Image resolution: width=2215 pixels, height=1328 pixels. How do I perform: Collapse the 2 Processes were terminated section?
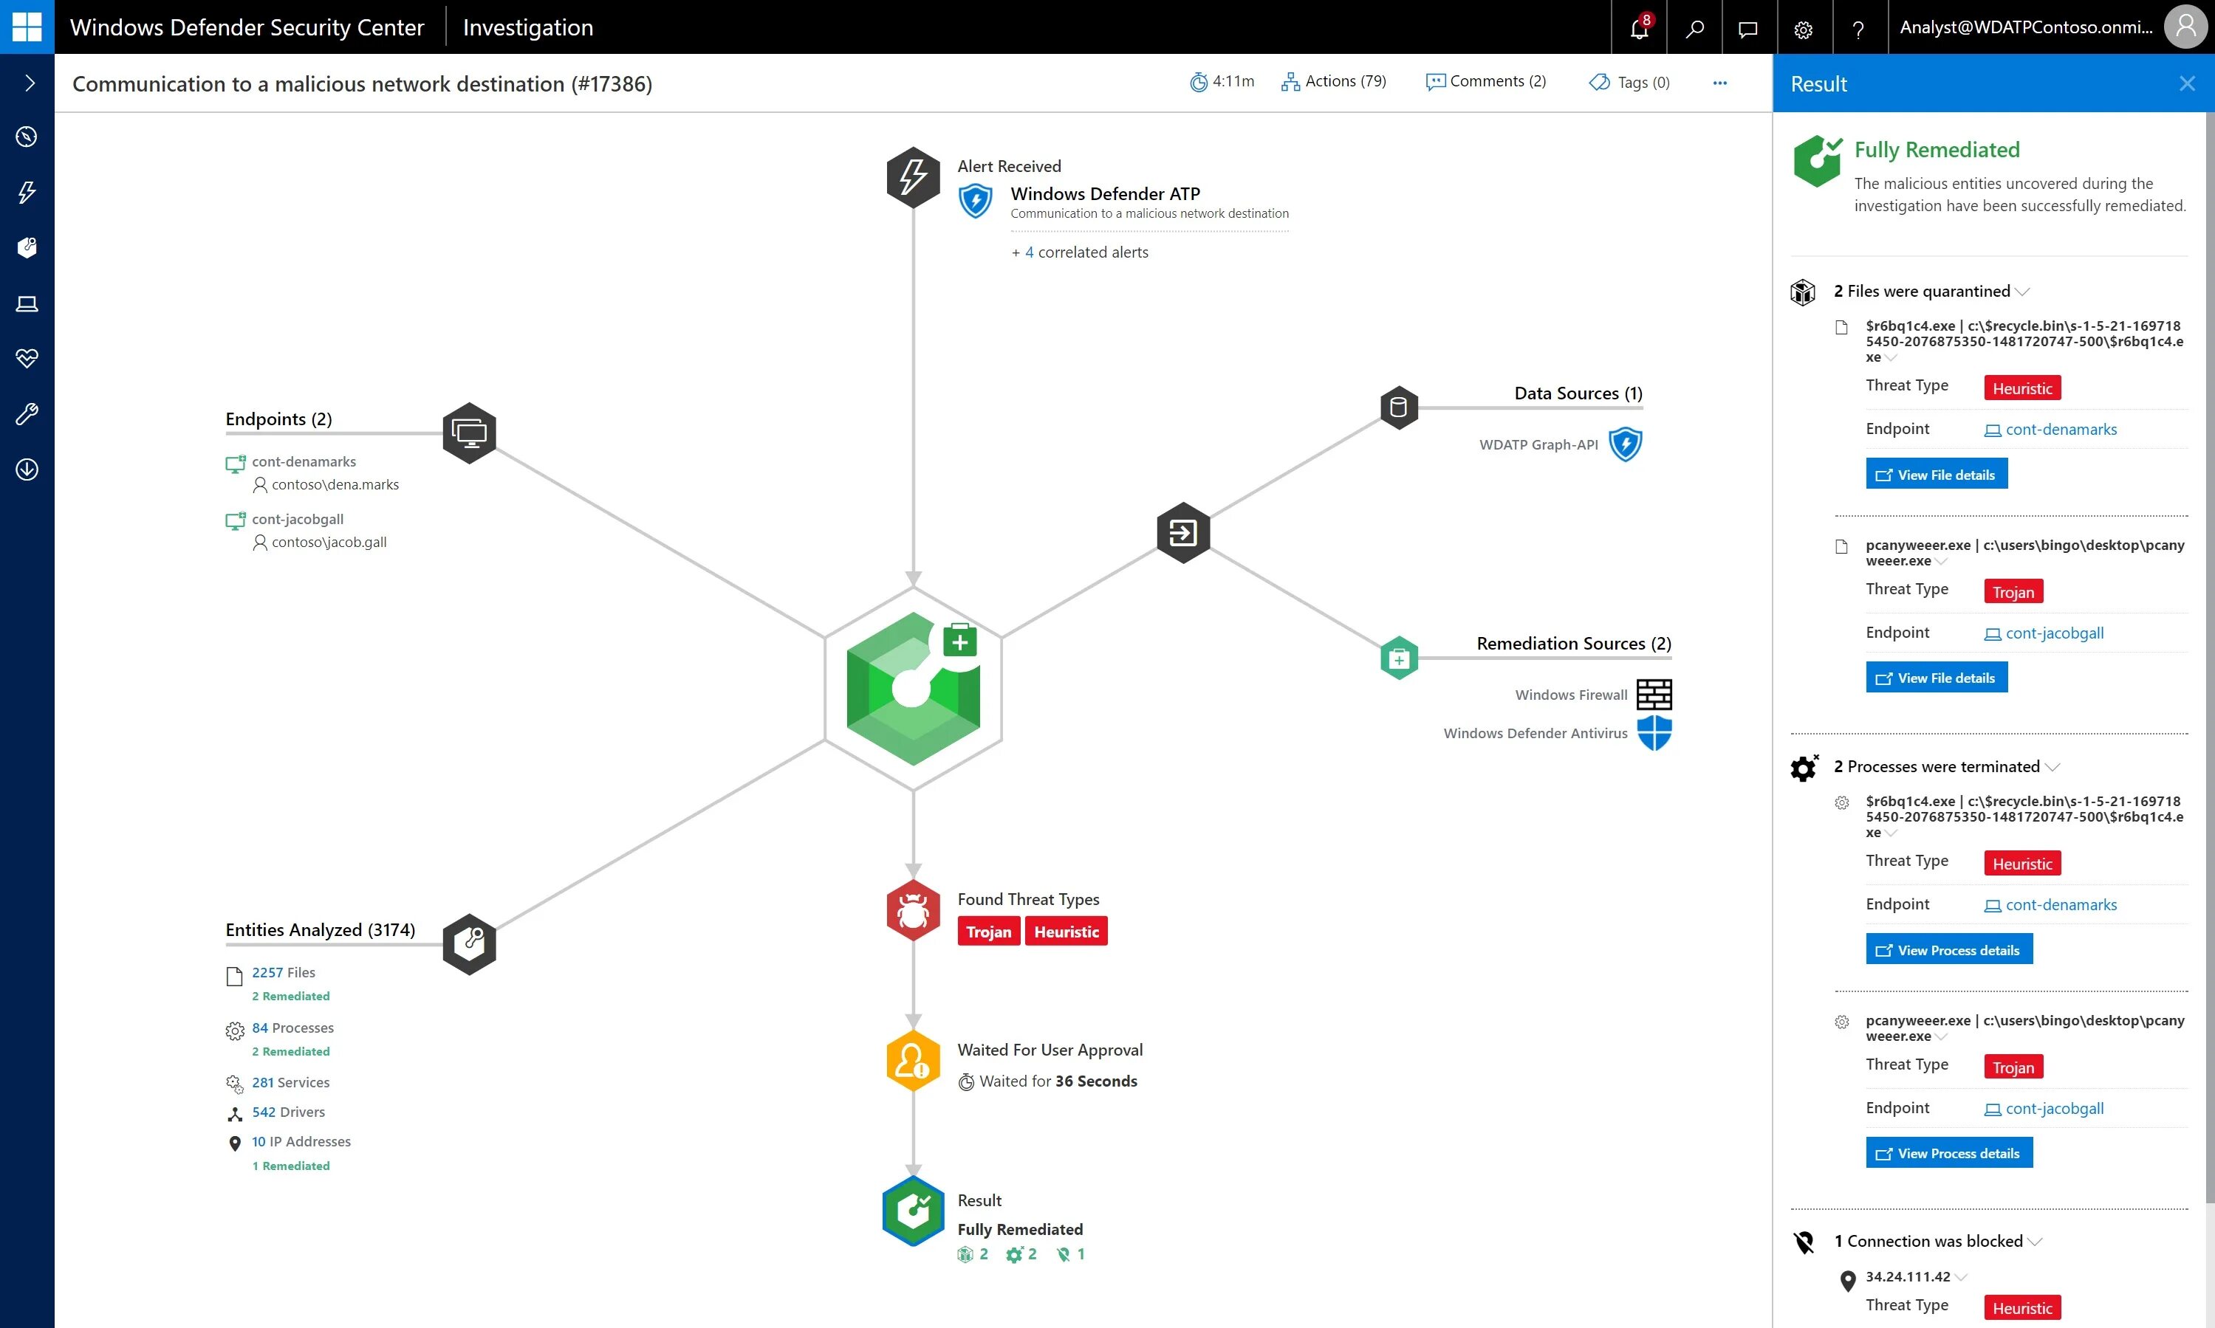pos(2050,767)
